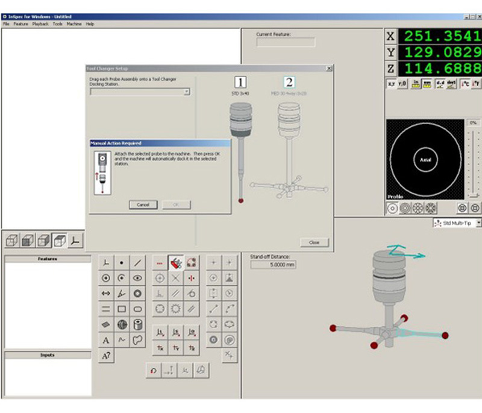Select the closed Profile blob tool
The height and width of the screenshot is (413, 482).
pyautogui.click(x=137, y=340)
